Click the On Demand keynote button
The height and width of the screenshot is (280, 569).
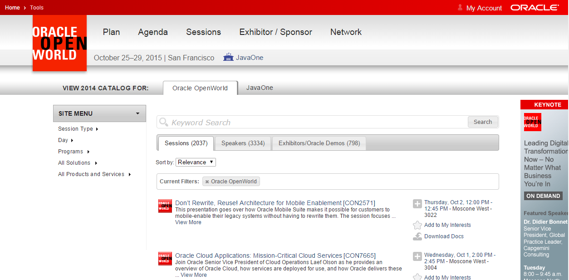(x=543, y=196)
